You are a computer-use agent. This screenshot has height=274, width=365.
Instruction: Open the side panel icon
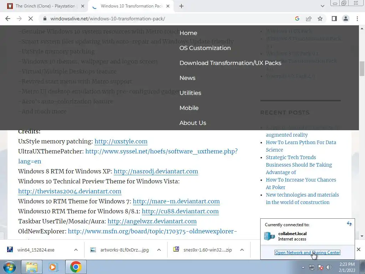pyautogui.click(x=334, y=19)
